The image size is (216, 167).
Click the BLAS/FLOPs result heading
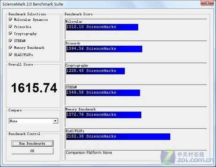[x=75, y=131]
